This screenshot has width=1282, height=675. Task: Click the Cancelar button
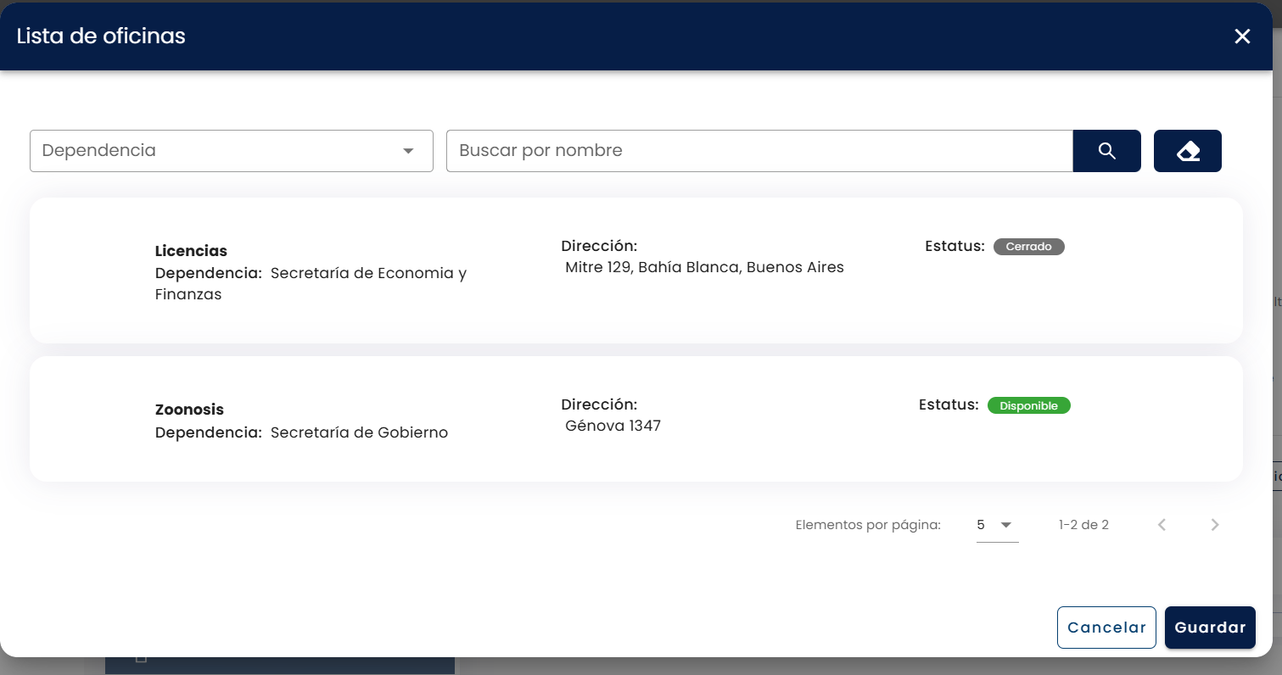click(x=1106, y=628)
